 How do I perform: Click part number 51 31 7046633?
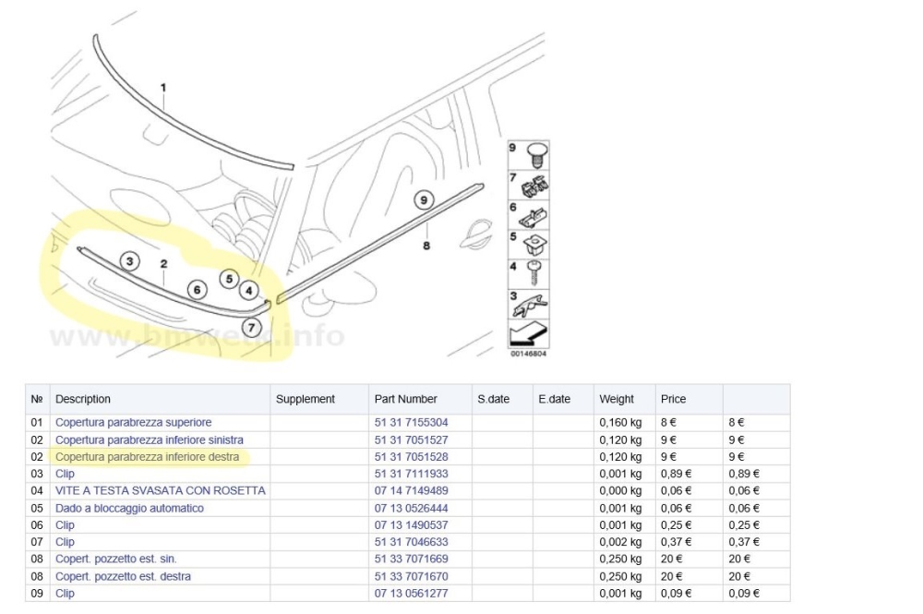pyautogui.click(x=411, y=542)
